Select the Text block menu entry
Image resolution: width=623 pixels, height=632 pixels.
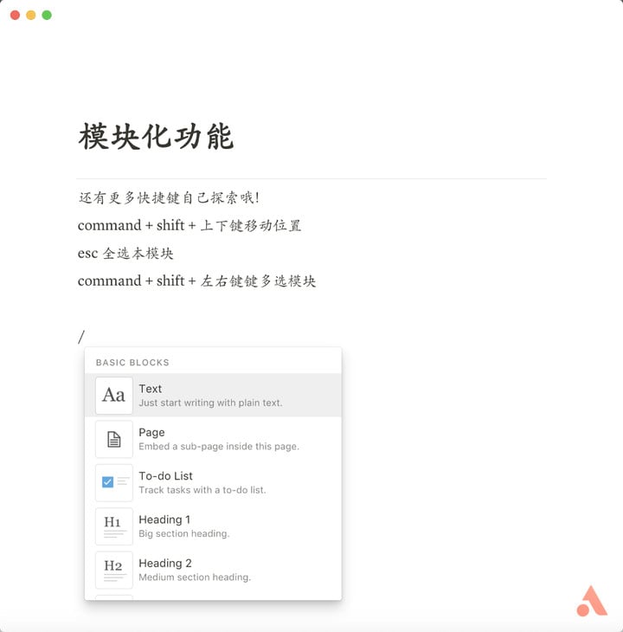pos(213,395)
